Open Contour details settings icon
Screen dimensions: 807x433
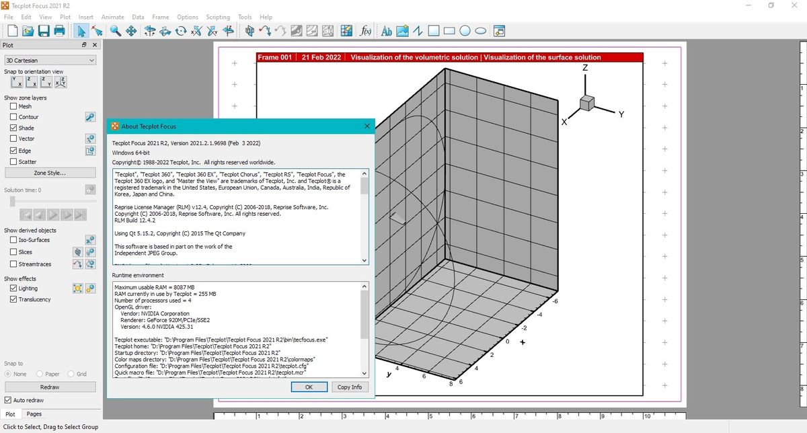point(89,116)
